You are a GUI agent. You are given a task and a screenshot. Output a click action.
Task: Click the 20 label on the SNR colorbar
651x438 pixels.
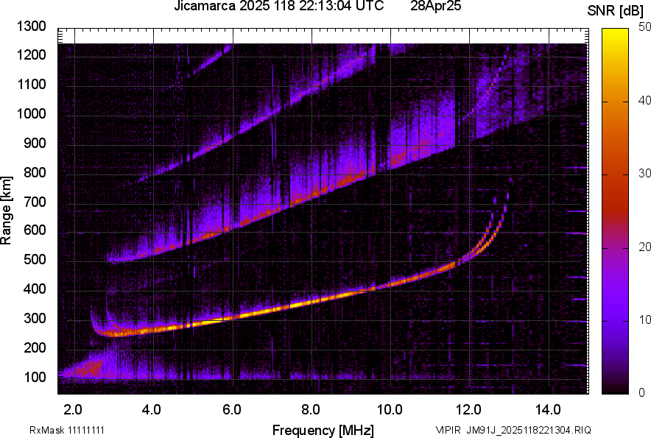coord(645,247)
